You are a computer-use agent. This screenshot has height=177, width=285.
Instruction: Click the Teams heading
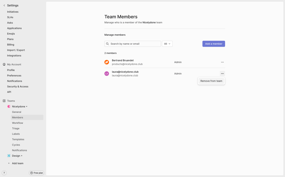point(11,101)
